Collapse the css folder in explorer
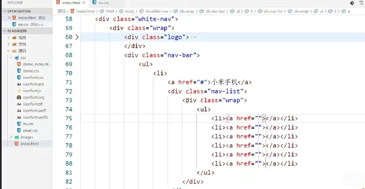Viewport: 365px width, 189px height. (x=11, y=58)
